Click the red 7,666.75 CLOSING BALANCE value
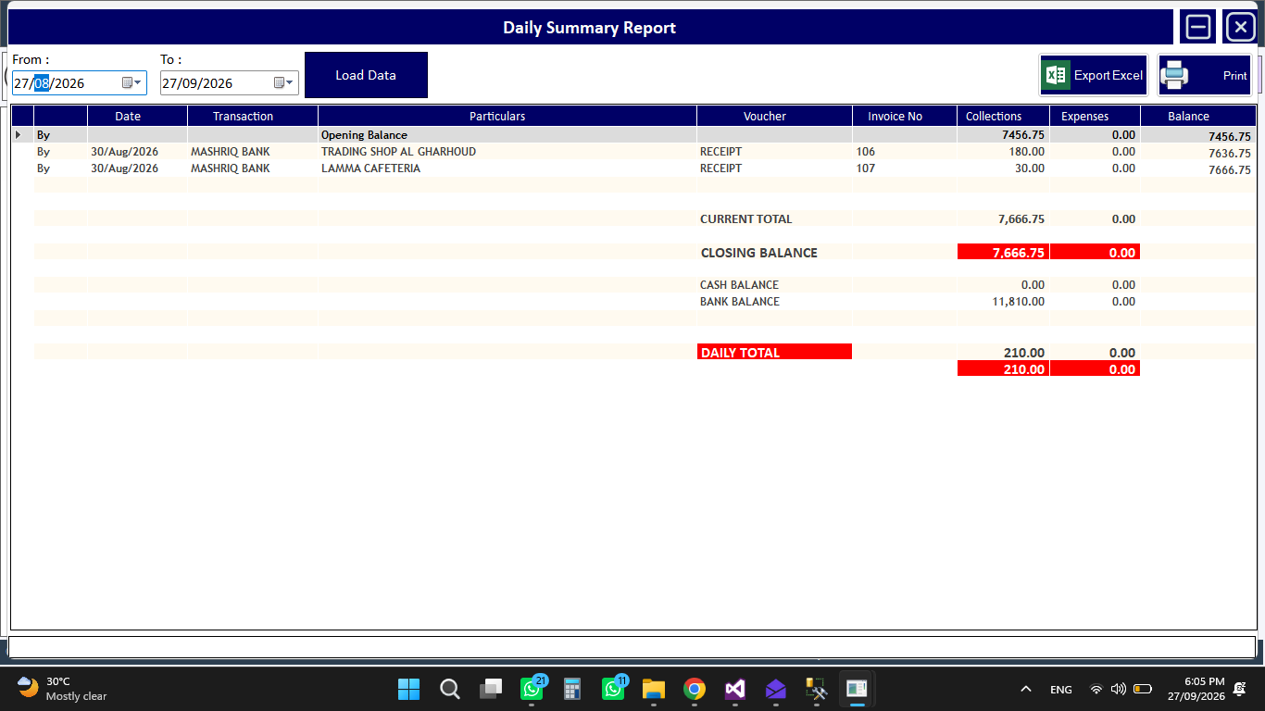The width and height of the screenshot is (1265, 711). pyautogui.click(x=1003, y=253)
